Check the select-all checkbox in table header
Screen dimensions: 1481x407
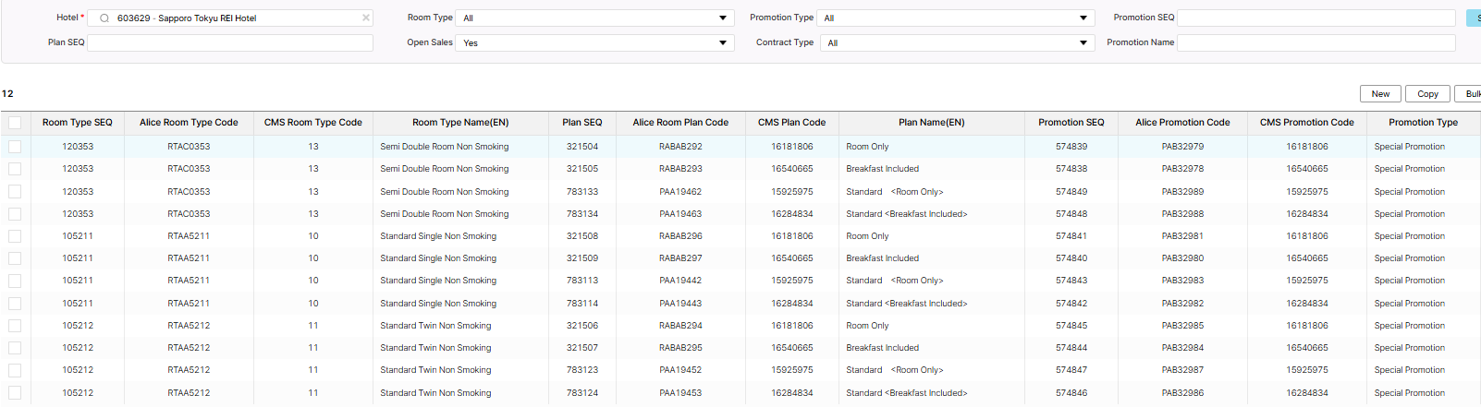pyautogui.click(x=15, y=123)
